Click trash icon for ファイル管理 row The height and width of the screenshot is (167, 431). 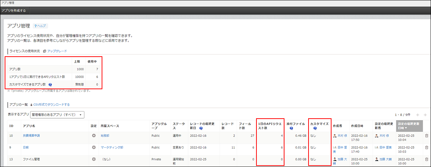pyautogui.click(x=426, y=159)
